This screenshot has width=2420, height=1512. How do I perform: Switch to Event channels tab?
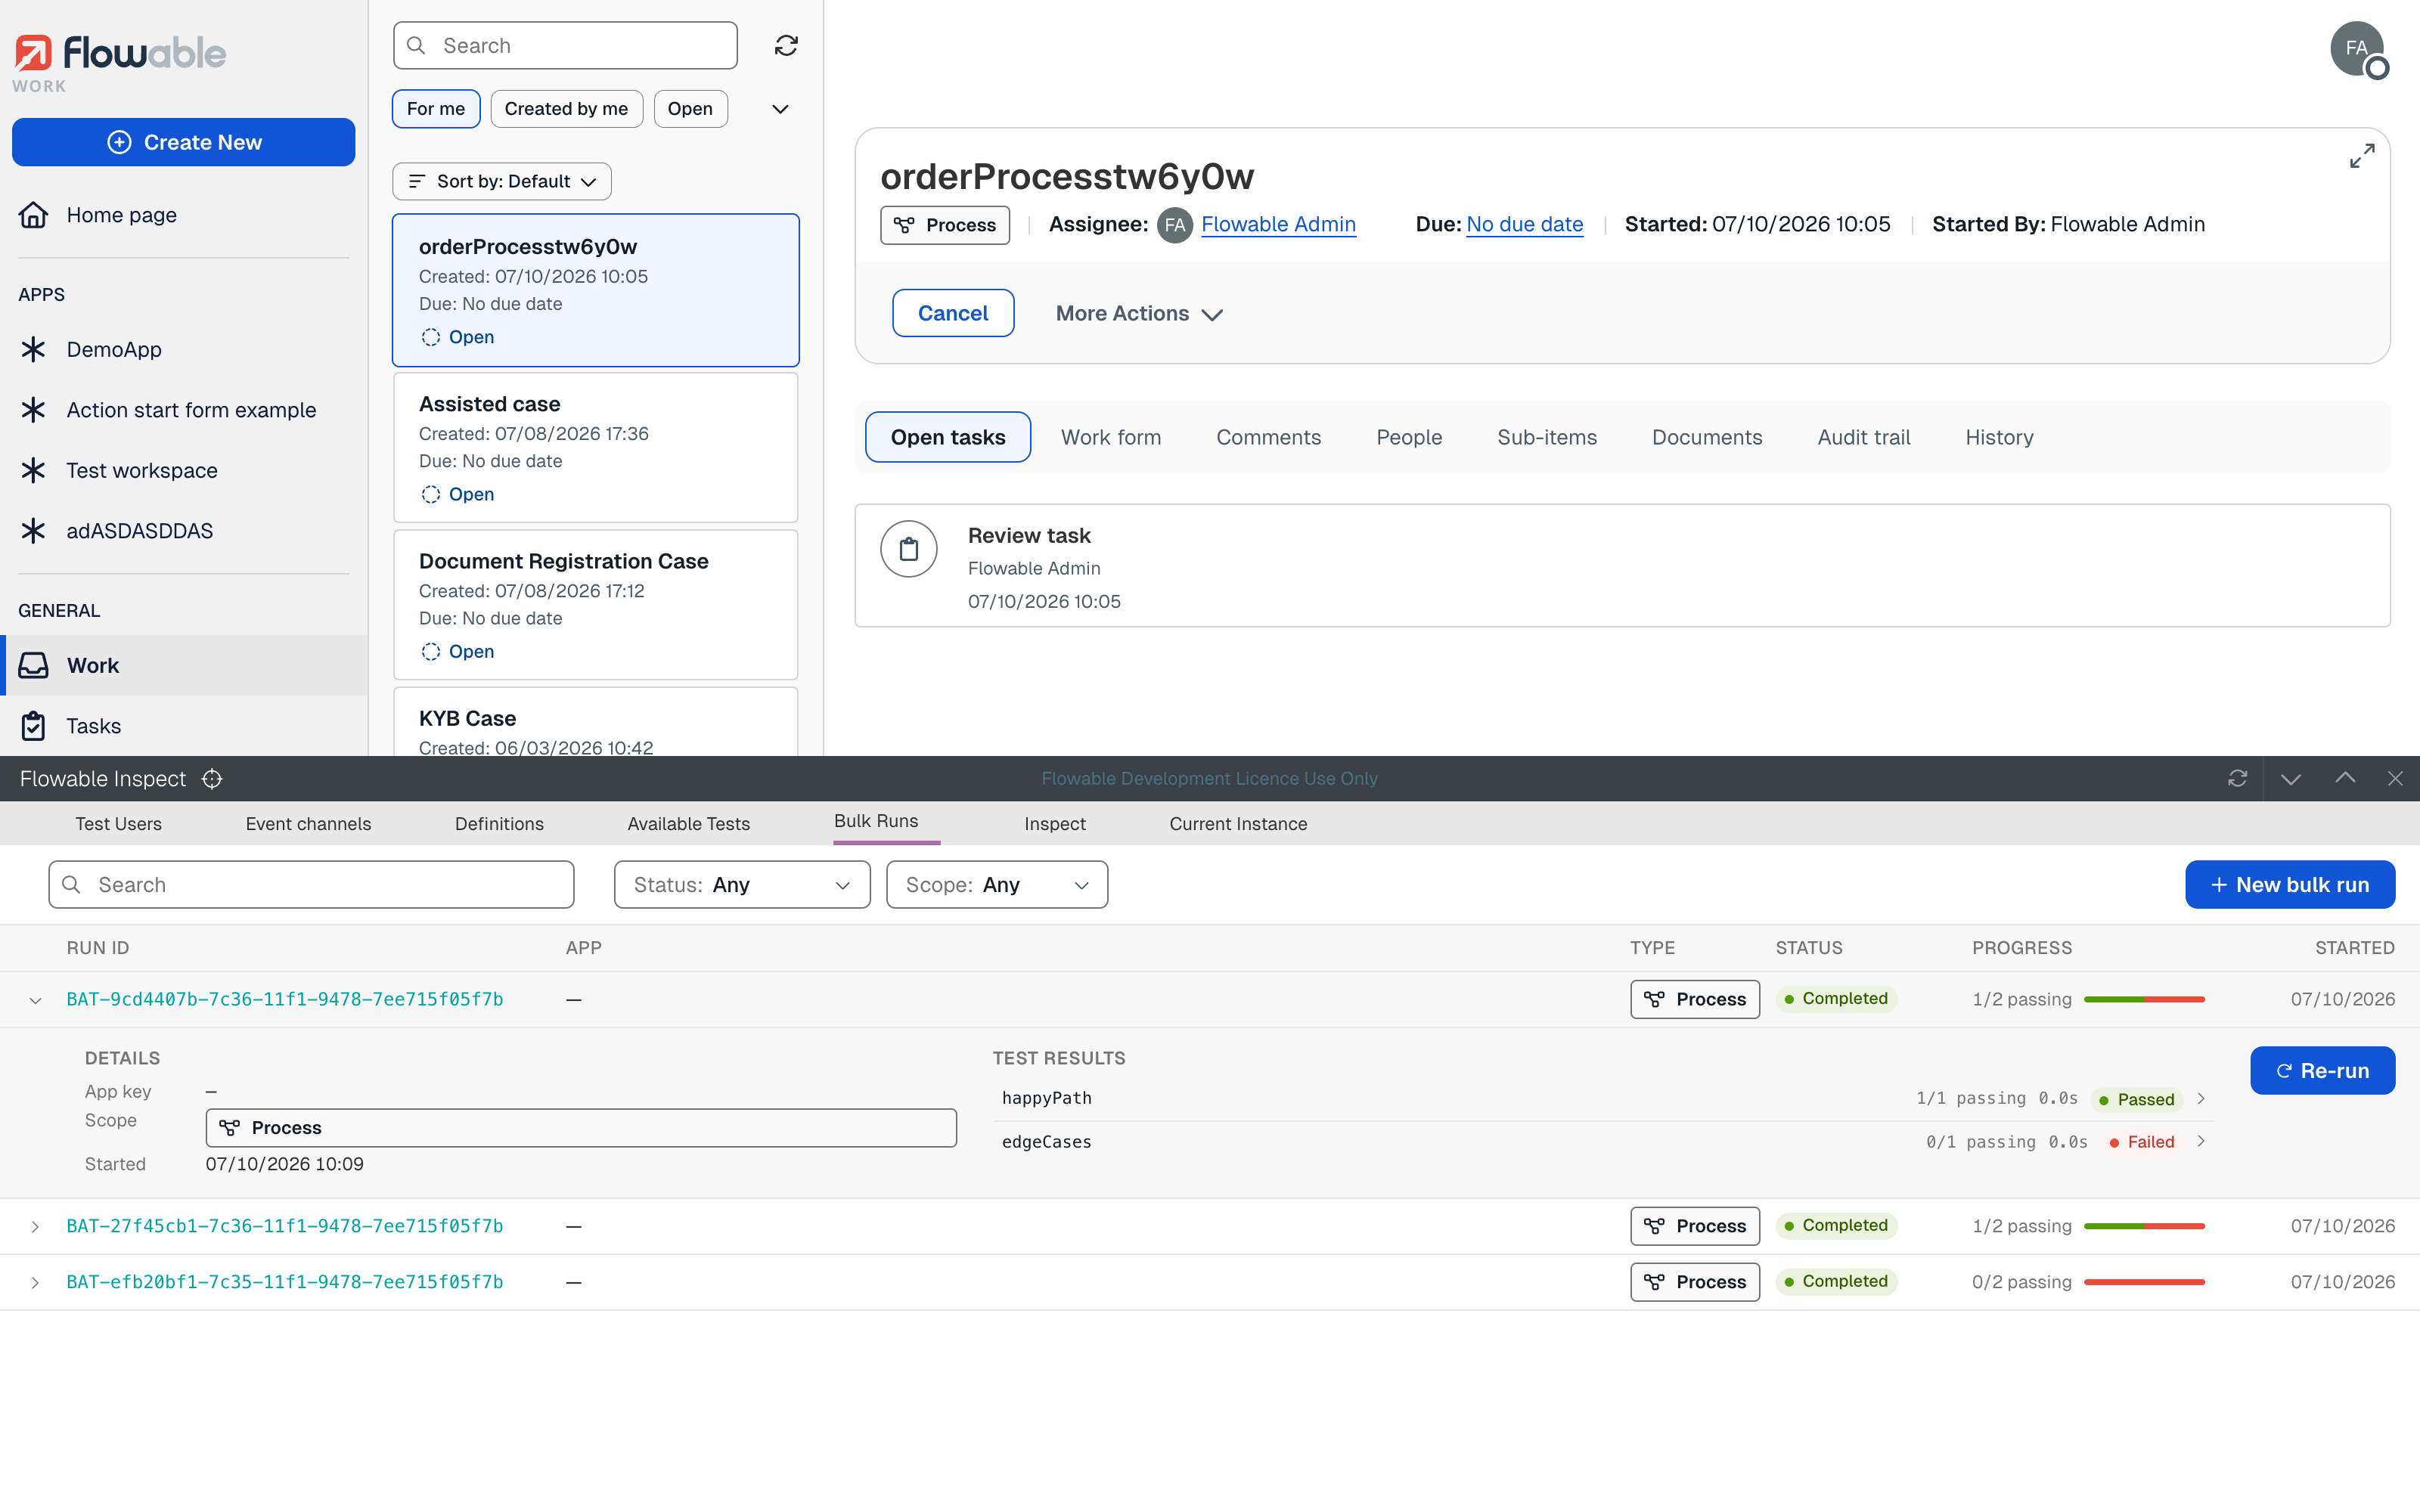point(308,824)
